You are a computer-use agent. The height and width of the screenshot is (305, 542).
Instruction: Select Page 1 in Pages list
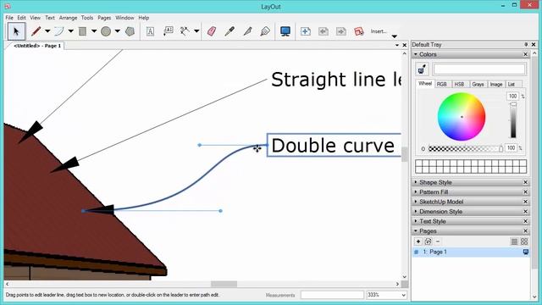[471, 252]
